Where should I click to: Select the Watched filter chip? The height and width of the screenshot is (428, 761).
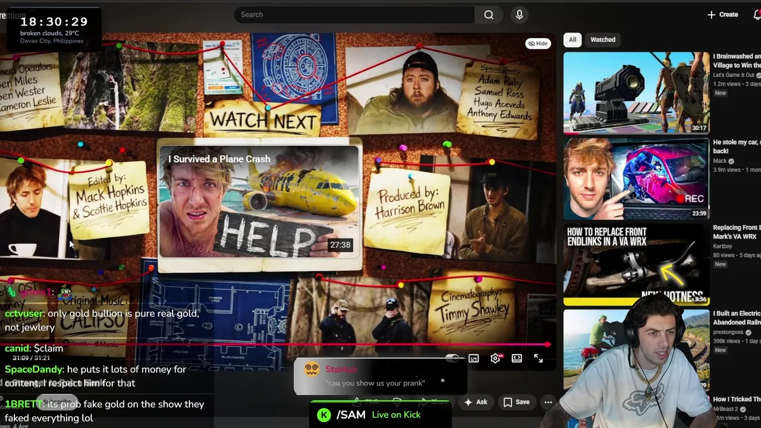click(x=603, y=40)
